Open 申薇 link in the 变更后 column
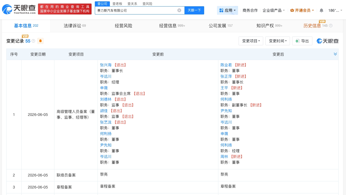The height and width of the screenshot is (195, 346). tap(224, 134)
